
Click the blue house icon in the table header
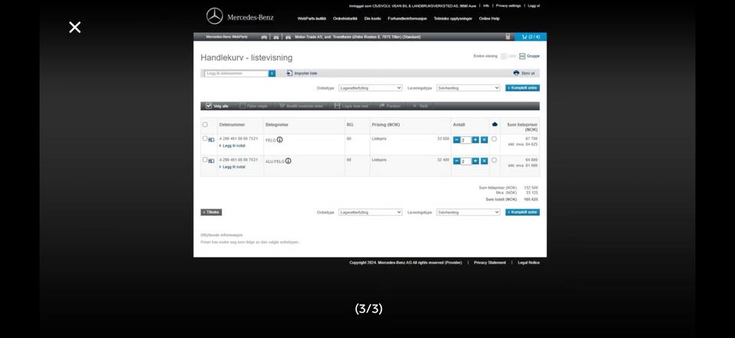tap(495, 125)
